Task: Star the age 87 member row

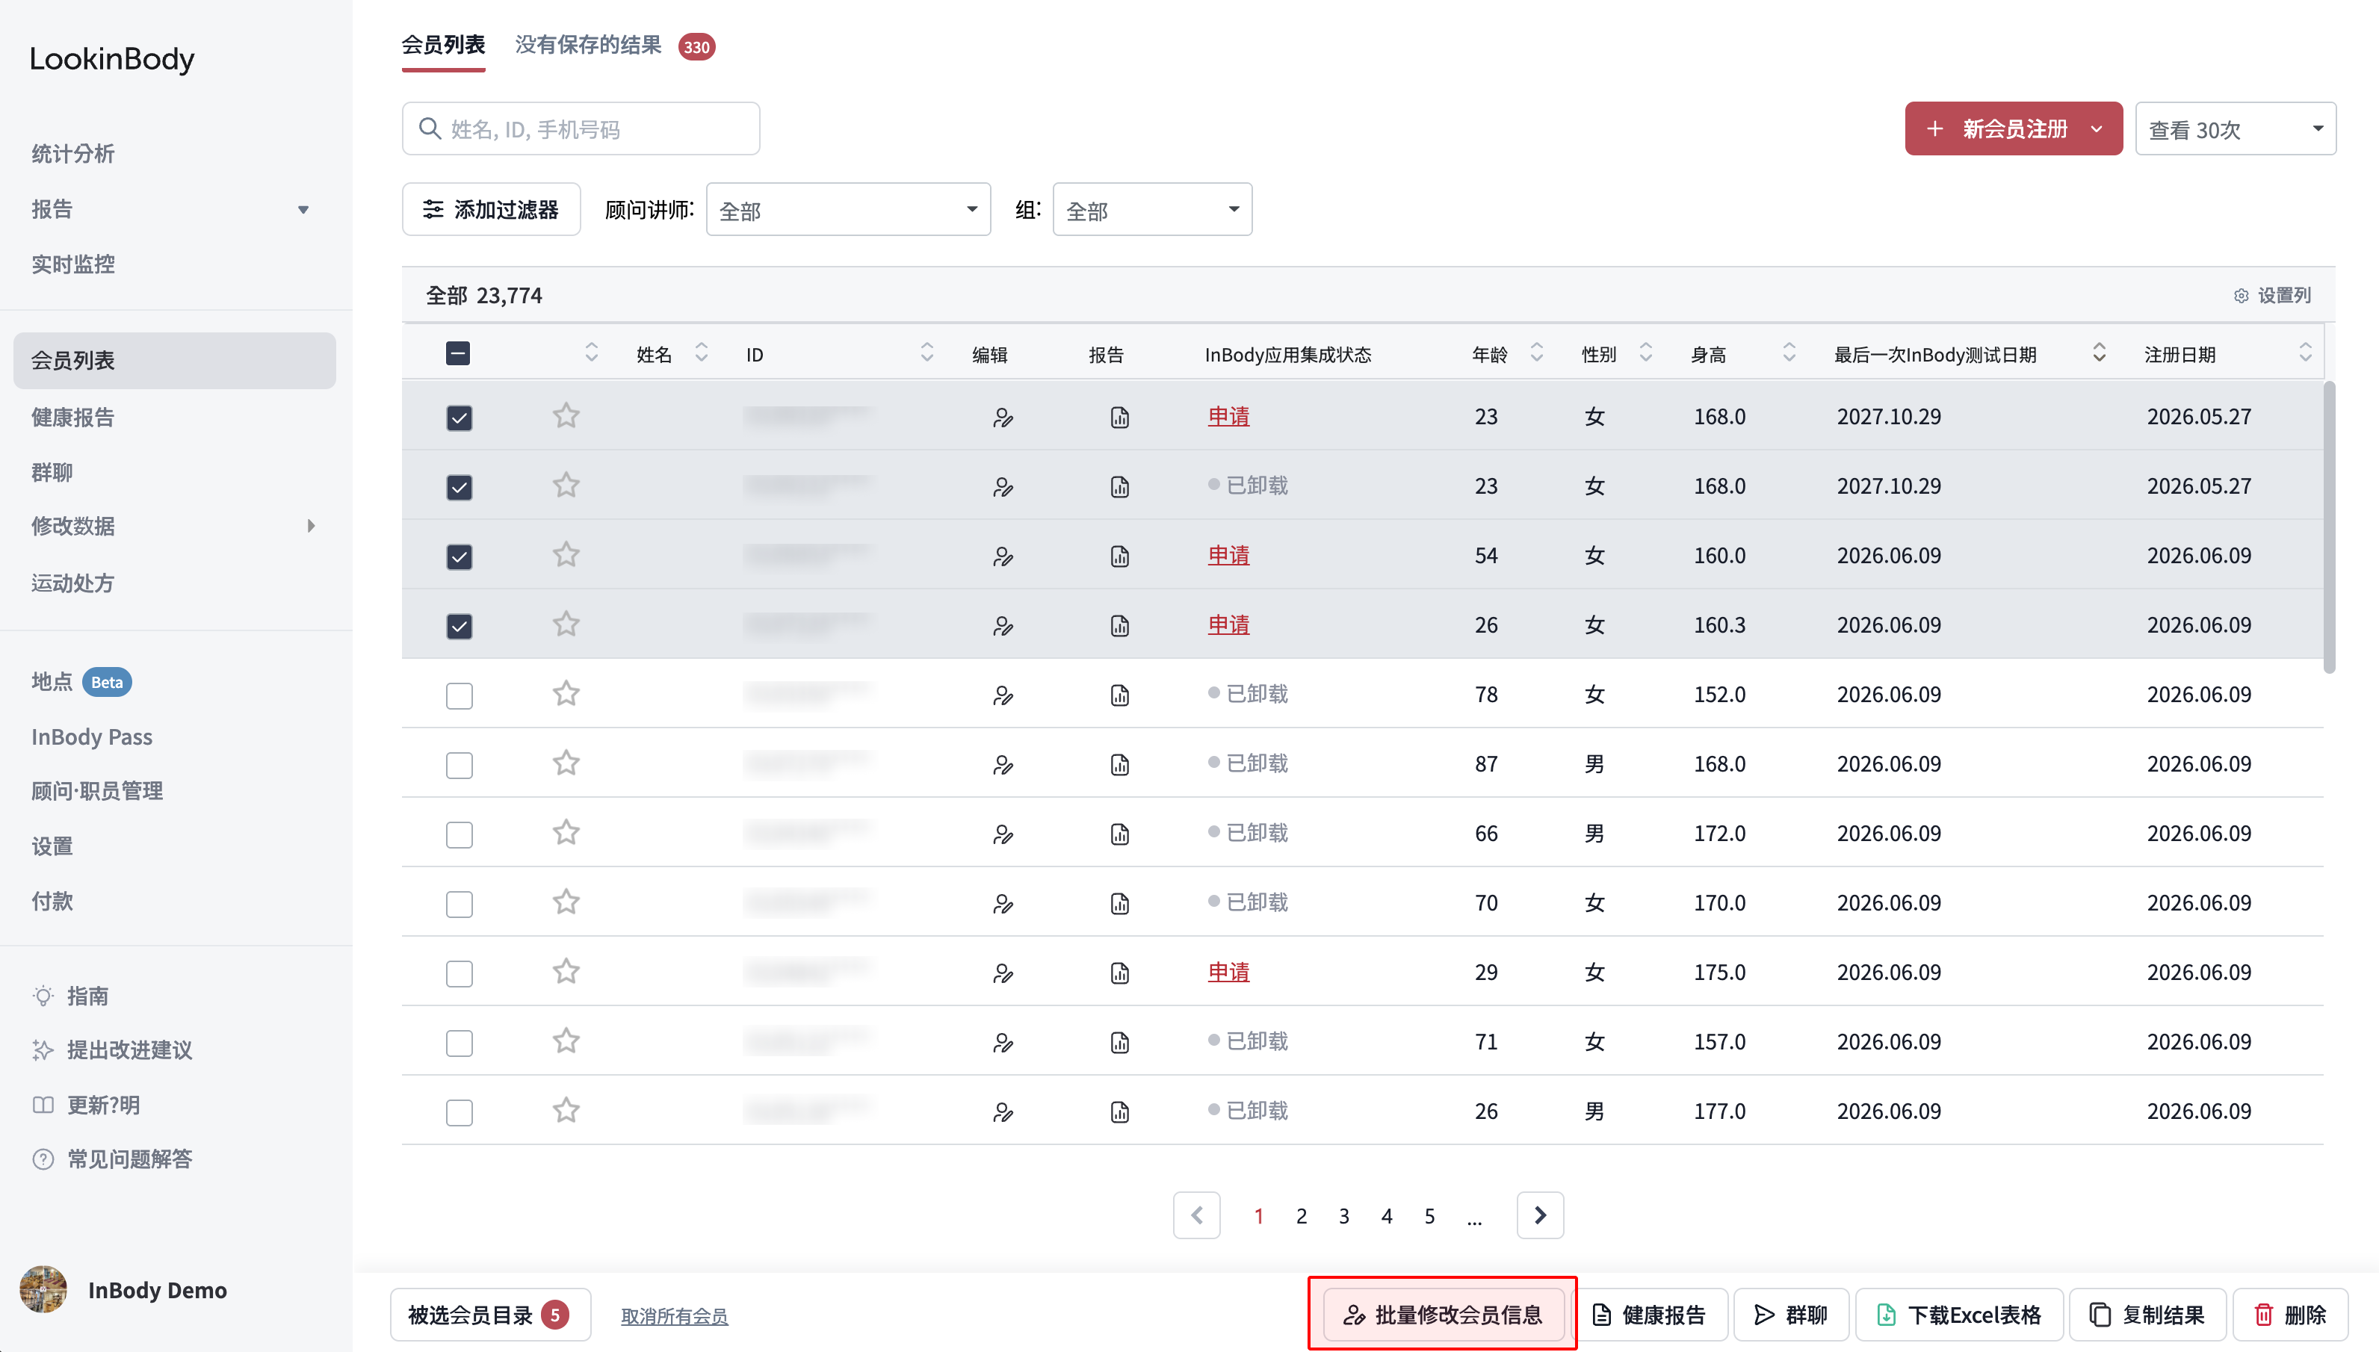Action: coord(566,763)
